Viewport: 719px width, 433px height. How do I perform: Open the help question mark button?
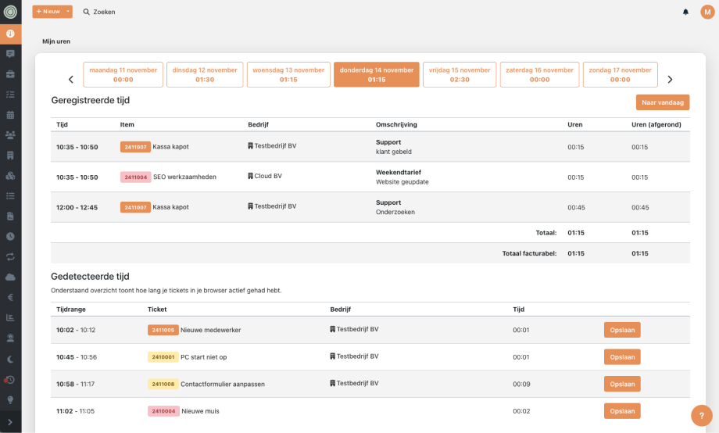[701, 415]
